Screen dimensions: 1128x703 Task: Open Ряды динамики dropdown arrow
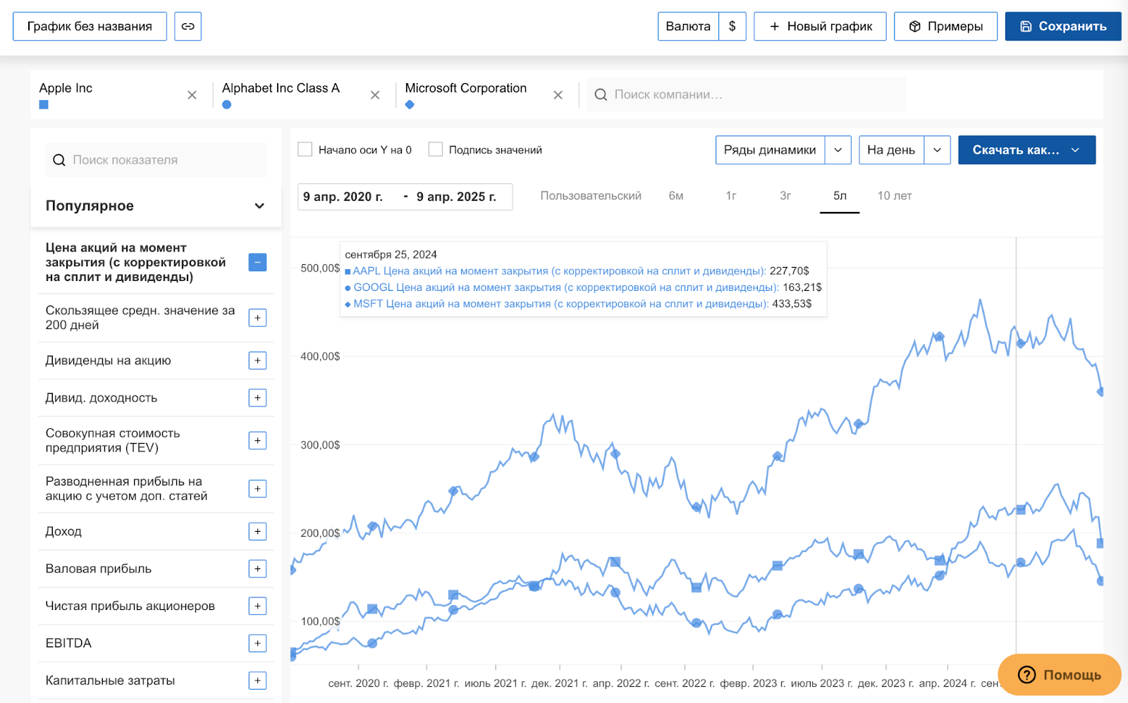tap(838, 150)
